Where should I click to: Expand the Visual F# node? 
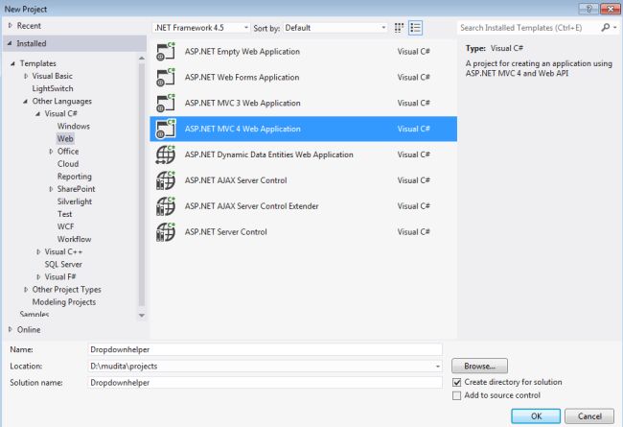pos(38,277)
